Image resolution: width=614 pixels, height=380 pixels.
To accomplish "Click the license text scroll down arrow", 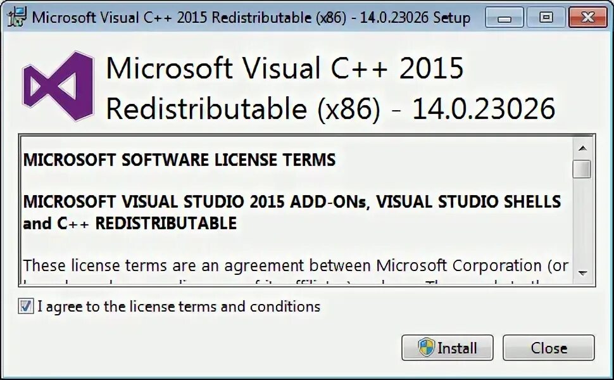I will click(582, 273).
